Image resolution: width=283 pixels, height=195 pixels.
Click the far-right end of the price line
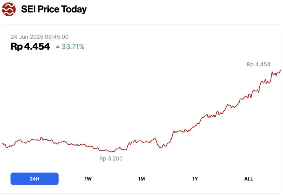[281, 70]
